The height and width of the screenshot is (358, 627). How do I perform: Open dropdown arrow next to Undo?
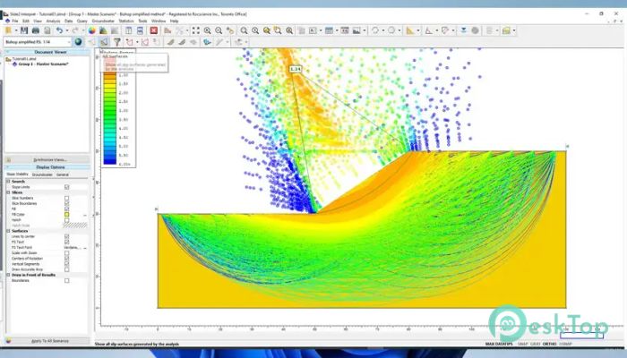[67, 30]
